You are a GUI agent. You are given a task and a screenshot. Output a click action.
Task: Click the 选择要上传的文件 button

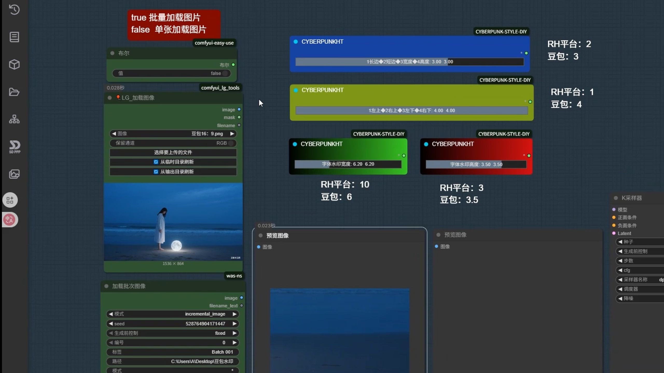tap(173, 152)
